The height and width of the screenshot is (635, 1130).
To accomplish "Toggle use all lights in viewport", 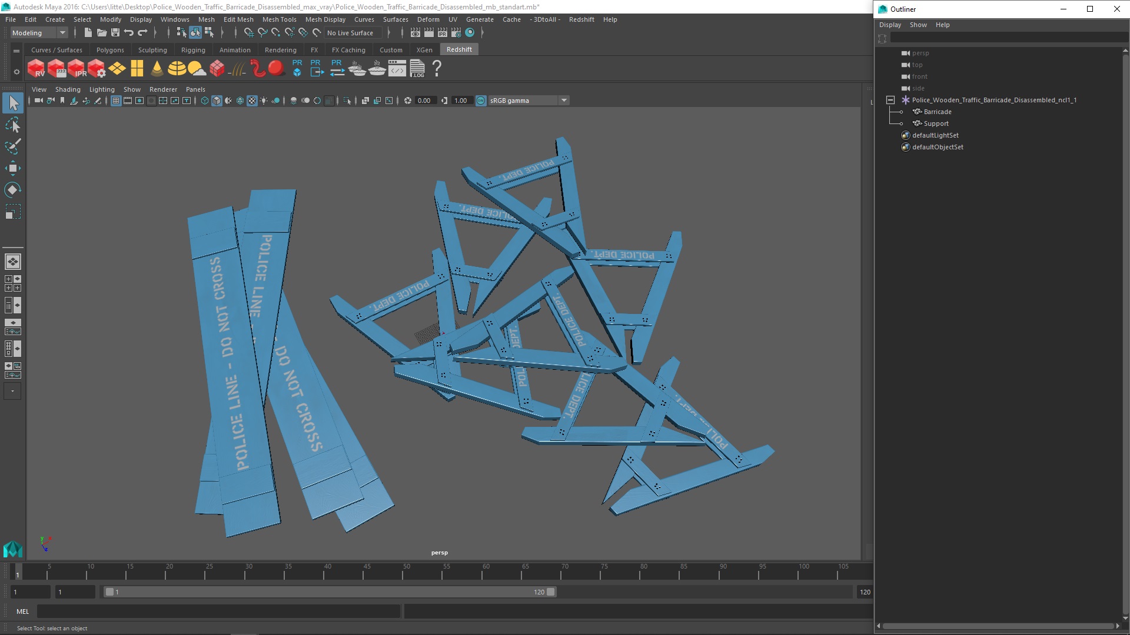I will (264, 101).
